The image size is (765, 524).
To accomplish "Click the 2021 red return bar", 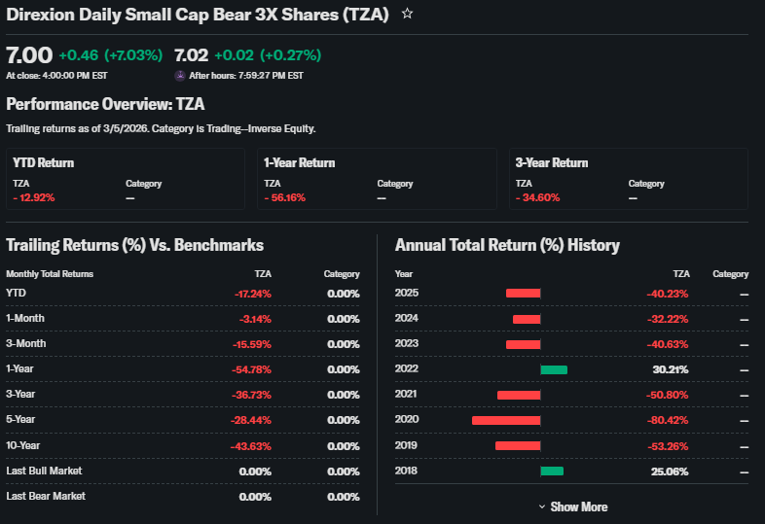I will [519, 395].
